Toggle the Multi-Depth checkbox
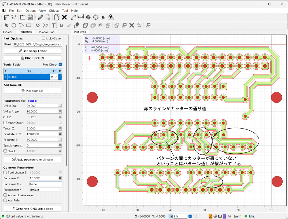 click(x=5, y=123)
